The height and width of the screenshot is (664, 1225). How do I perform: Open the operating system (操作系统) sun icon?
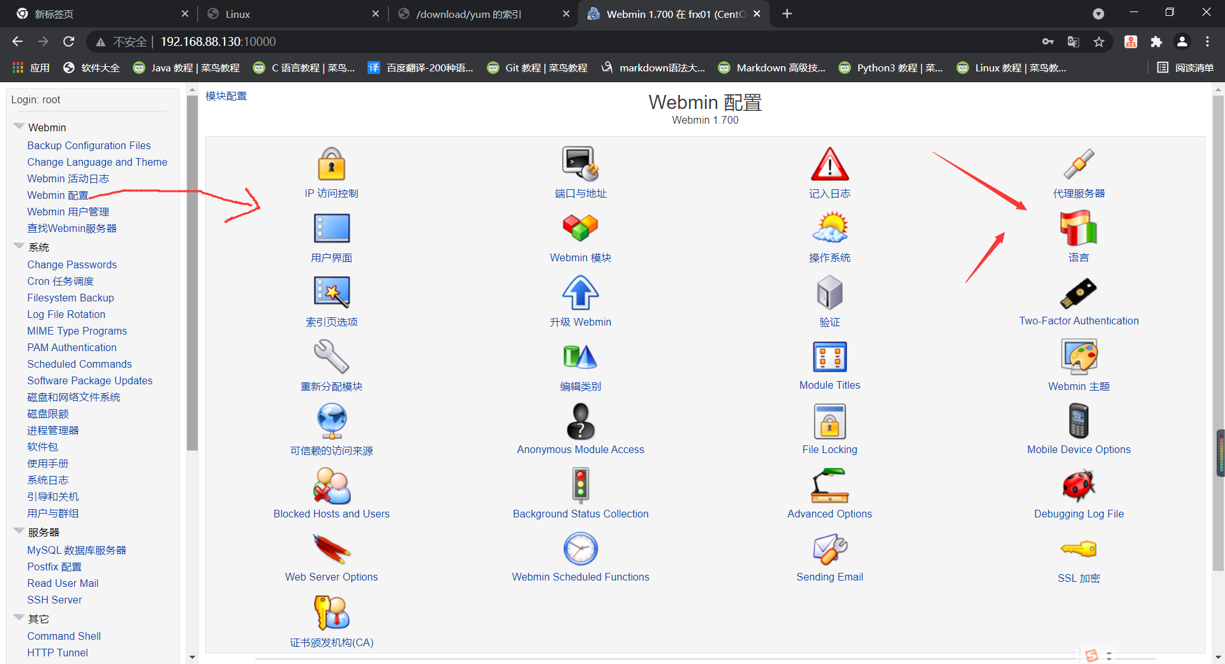click(829, 228)
